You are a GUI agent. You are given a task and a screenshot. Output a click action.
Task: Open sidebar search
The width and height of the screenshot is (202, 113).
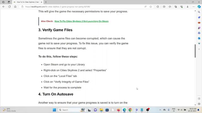[199, 12]
